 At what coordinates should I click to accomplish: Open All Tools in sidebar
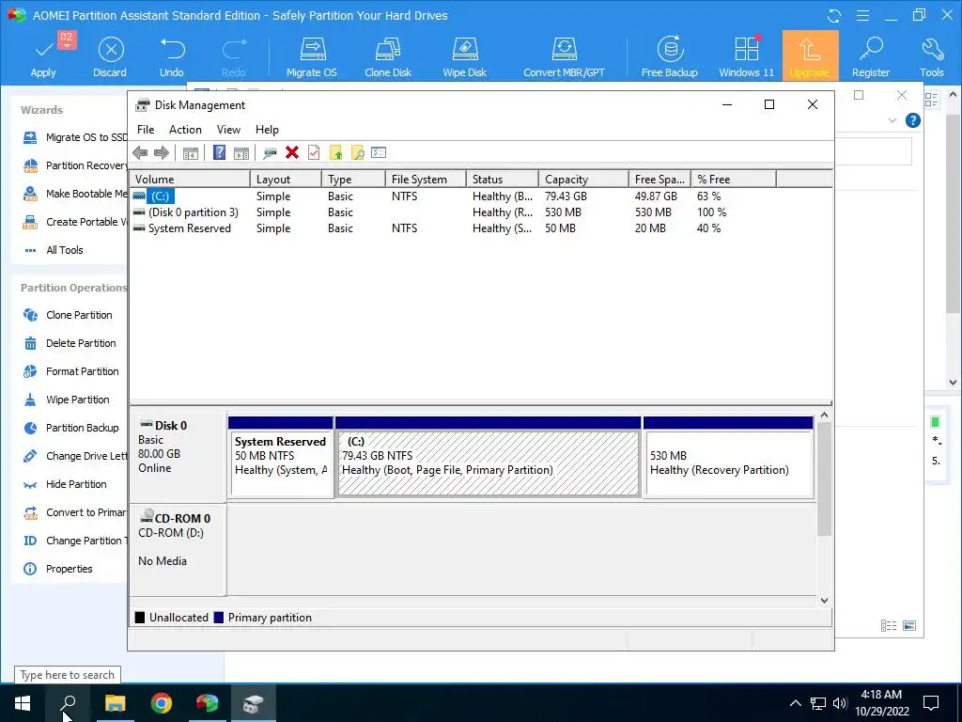pyautogui.click(x=54, y=250)
